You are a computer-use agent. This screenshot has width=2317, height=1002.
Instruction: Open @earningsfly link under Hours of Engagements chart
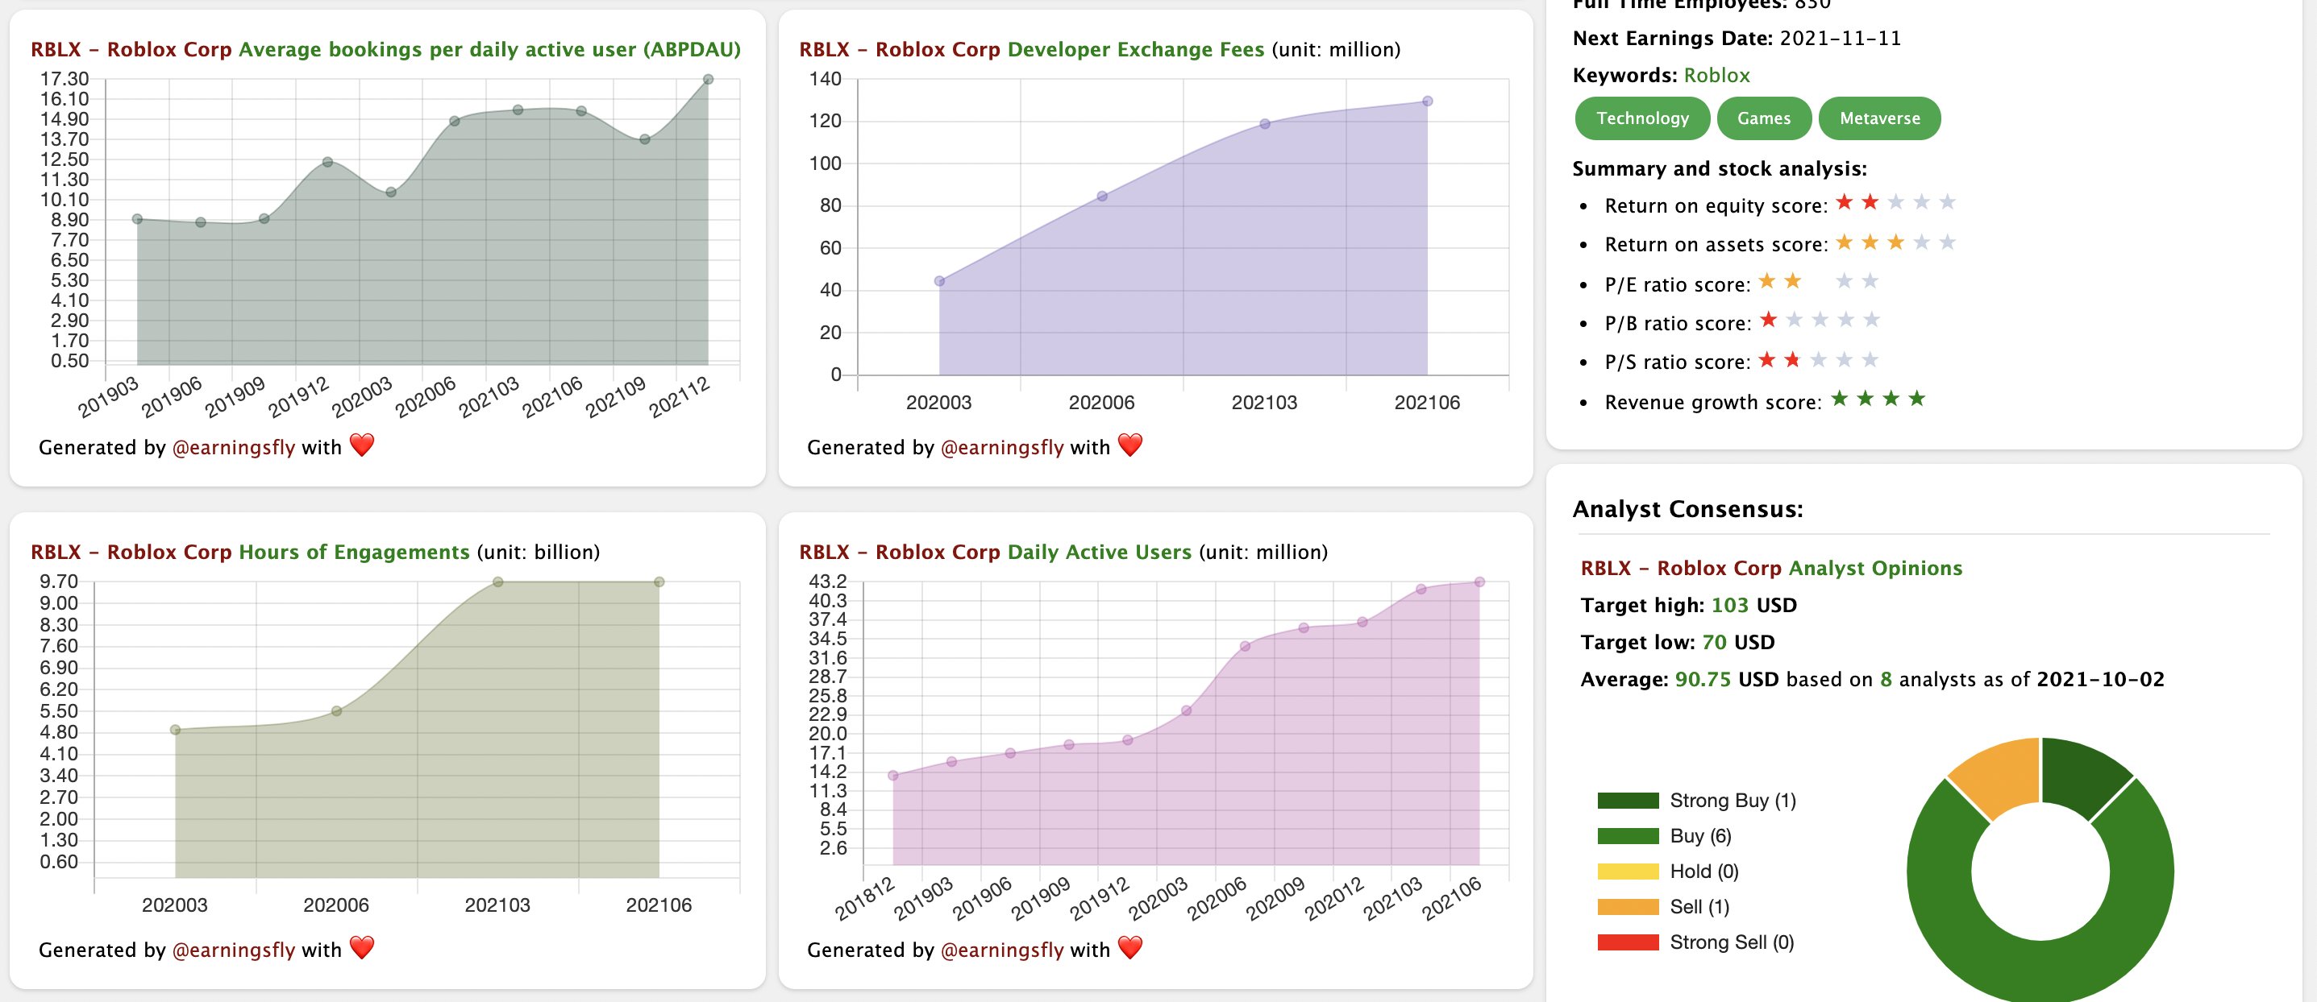[x=233, y=950]
